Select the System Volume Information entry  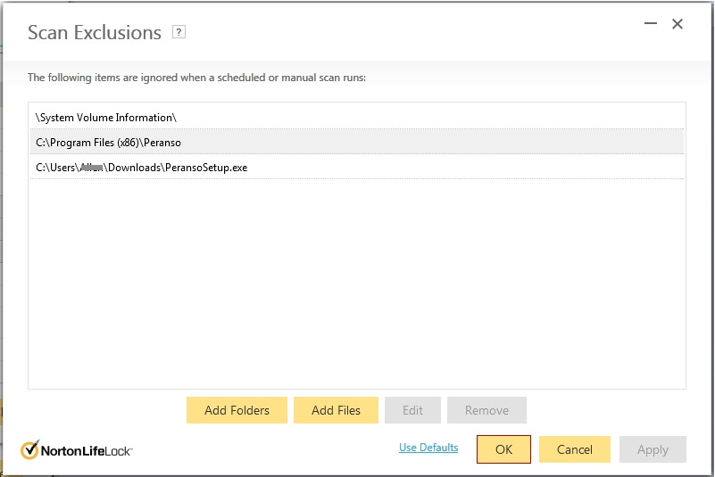(106, 118)
